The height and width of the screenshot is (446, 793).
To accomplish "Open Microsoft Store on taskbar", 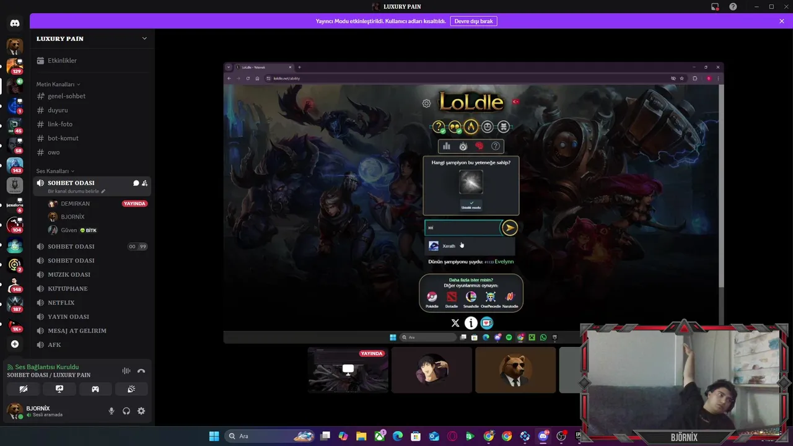I will [416, 436].
